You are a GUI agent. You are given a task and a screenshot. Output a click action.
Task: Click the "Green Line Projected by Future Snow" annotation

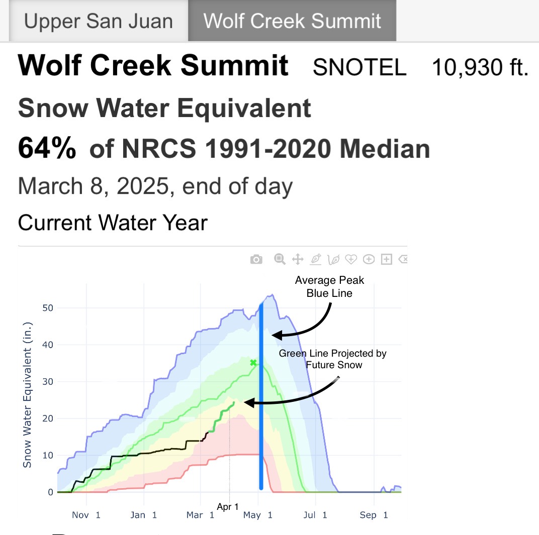tap(333, 359)
